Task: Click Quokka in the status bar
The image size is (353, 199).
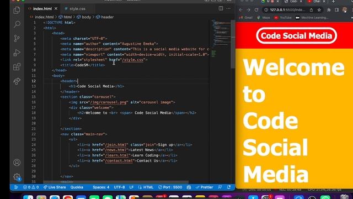Action: (77, 187)
